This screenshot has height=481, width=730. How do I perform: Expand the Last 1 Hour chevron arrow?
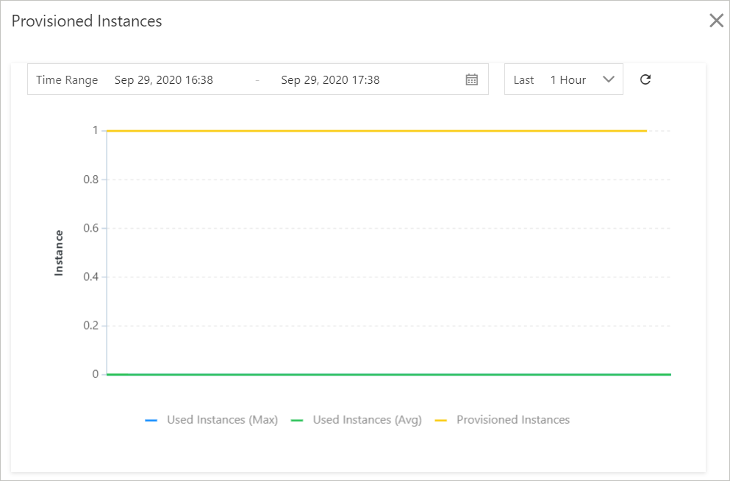pos(608,79)
